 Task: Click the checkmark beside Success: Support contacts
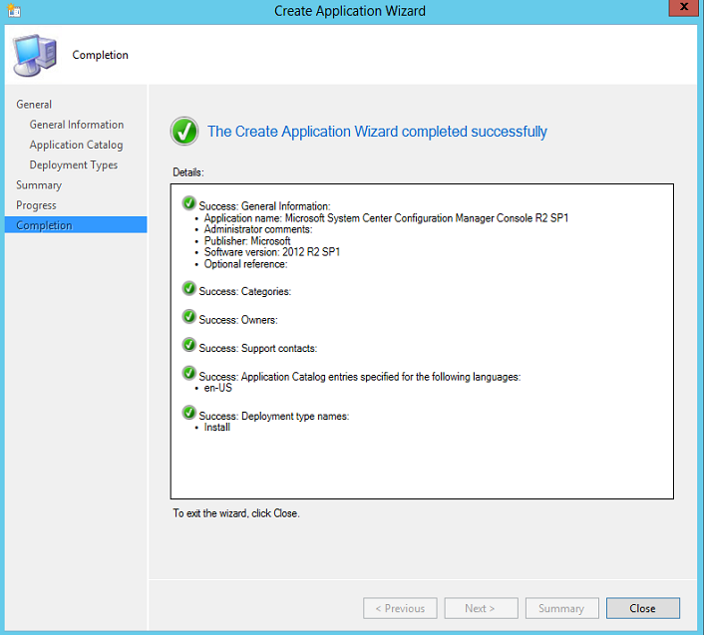click(x=189, y=345)
